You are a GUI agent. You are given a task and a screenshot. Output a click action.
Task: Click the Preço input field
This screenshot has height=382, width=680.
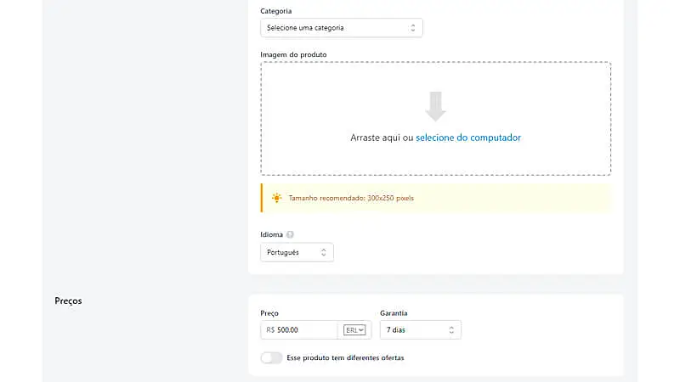point(299,330)
